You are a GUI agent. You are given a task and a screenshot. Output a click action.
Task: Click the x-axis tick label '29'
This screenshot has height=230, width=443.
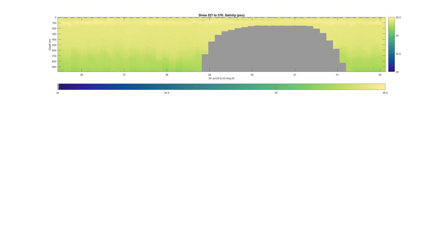point(209,75)
